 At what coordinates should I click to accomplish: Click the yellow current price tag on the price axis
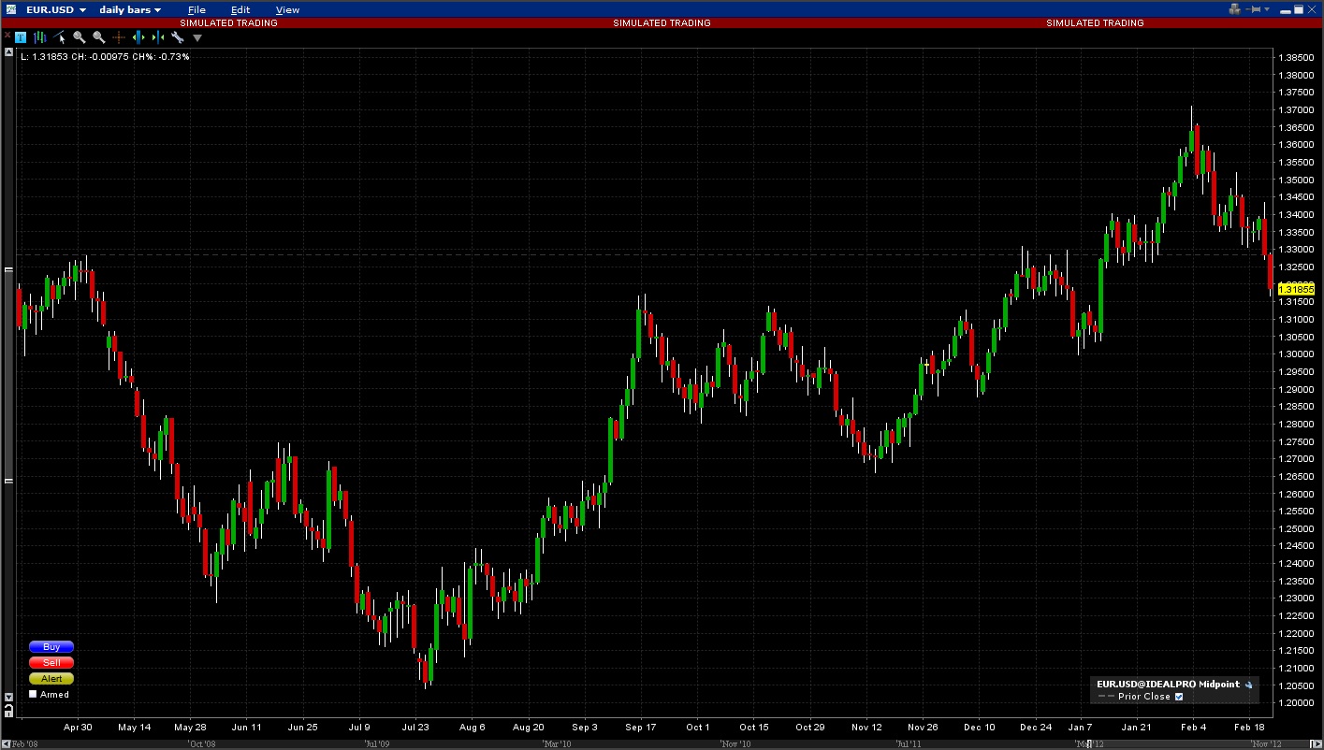click(1296, 290)
